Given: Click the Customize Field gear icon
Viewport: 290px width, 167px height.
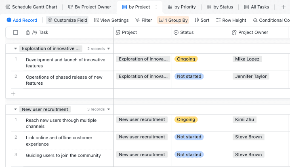Looking at the screenshot, I should click(50, 20).
